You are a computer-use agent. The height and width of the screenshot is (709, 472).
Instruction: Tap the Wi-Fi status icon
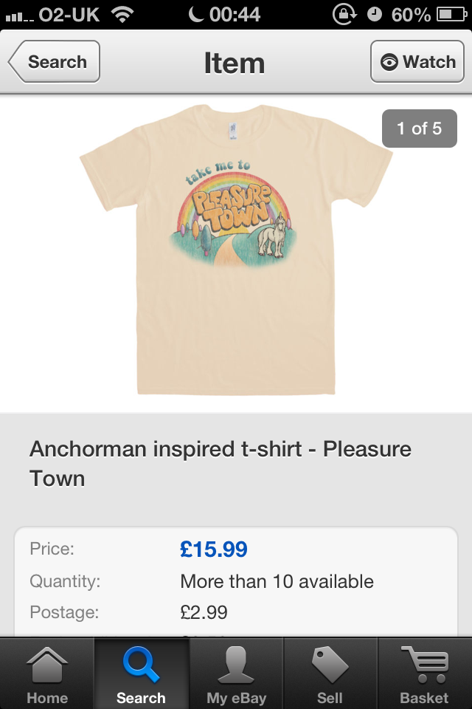click(122, 14)
